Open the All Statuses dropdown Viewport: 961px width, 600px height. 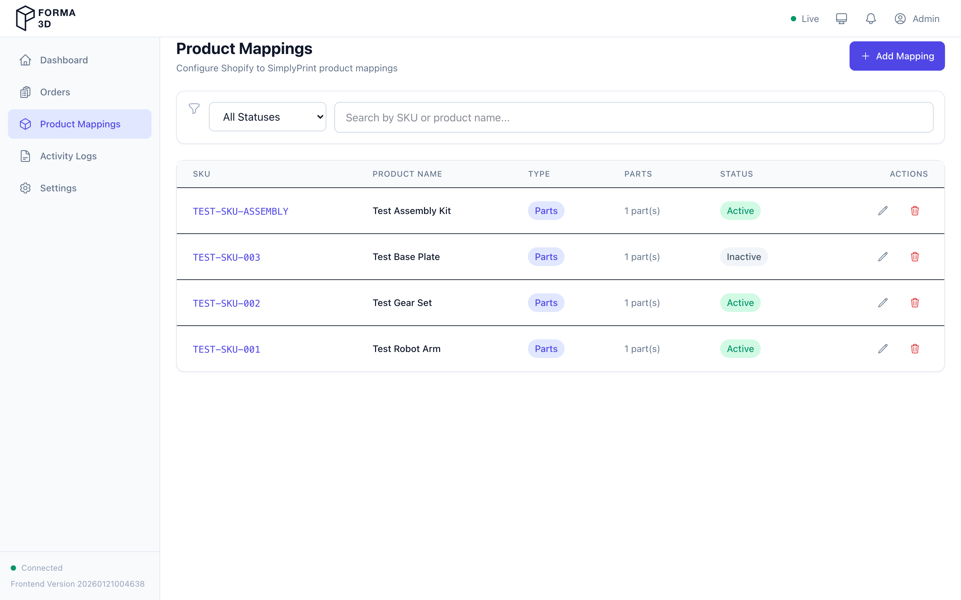(x=267, y=117)
